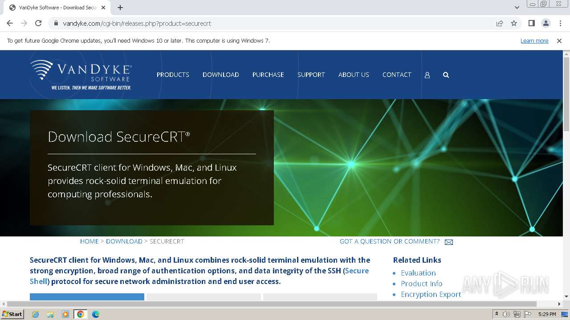
Task: Open the PURCHASE menu
Action: pyautogui.click(x=268, y=75)
